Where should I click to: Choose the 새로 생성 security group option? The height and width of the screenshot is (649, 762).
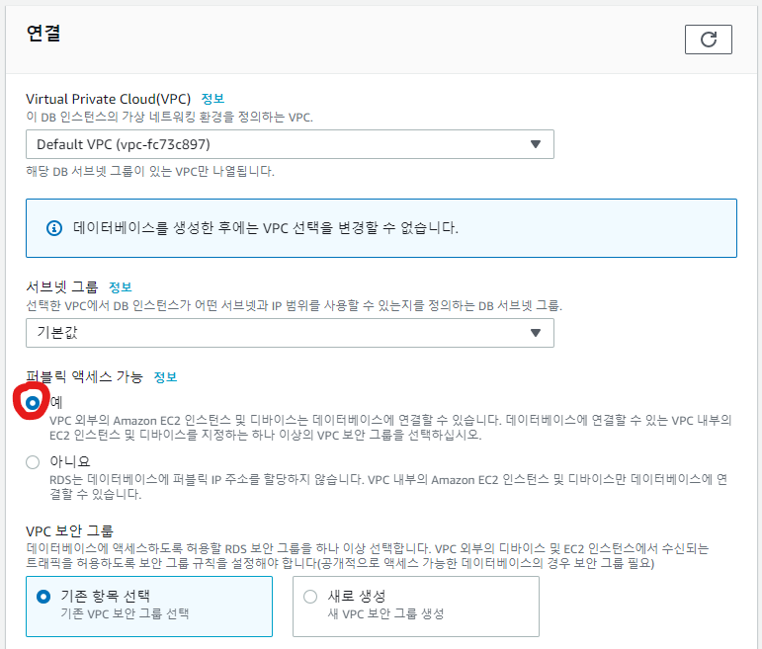(x=416, y=607)
